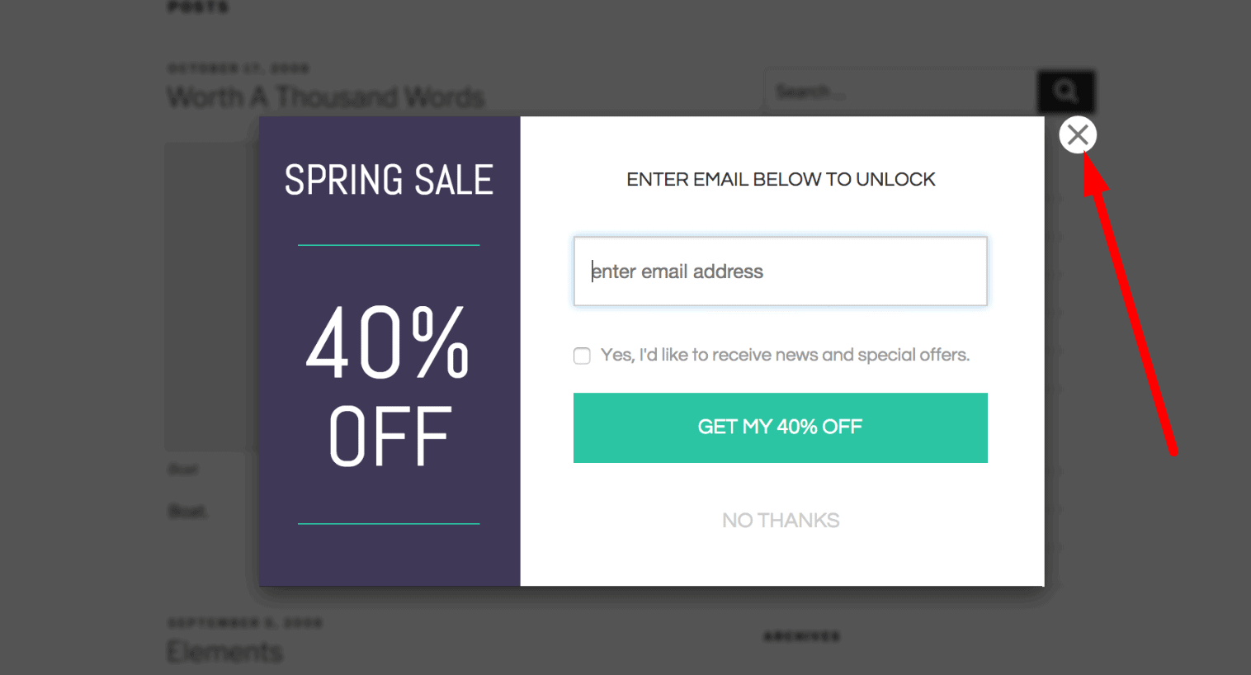
Task: Click the ENTER EMAIL BELOW TO UNLOCK heading
Action: (781, 179)
